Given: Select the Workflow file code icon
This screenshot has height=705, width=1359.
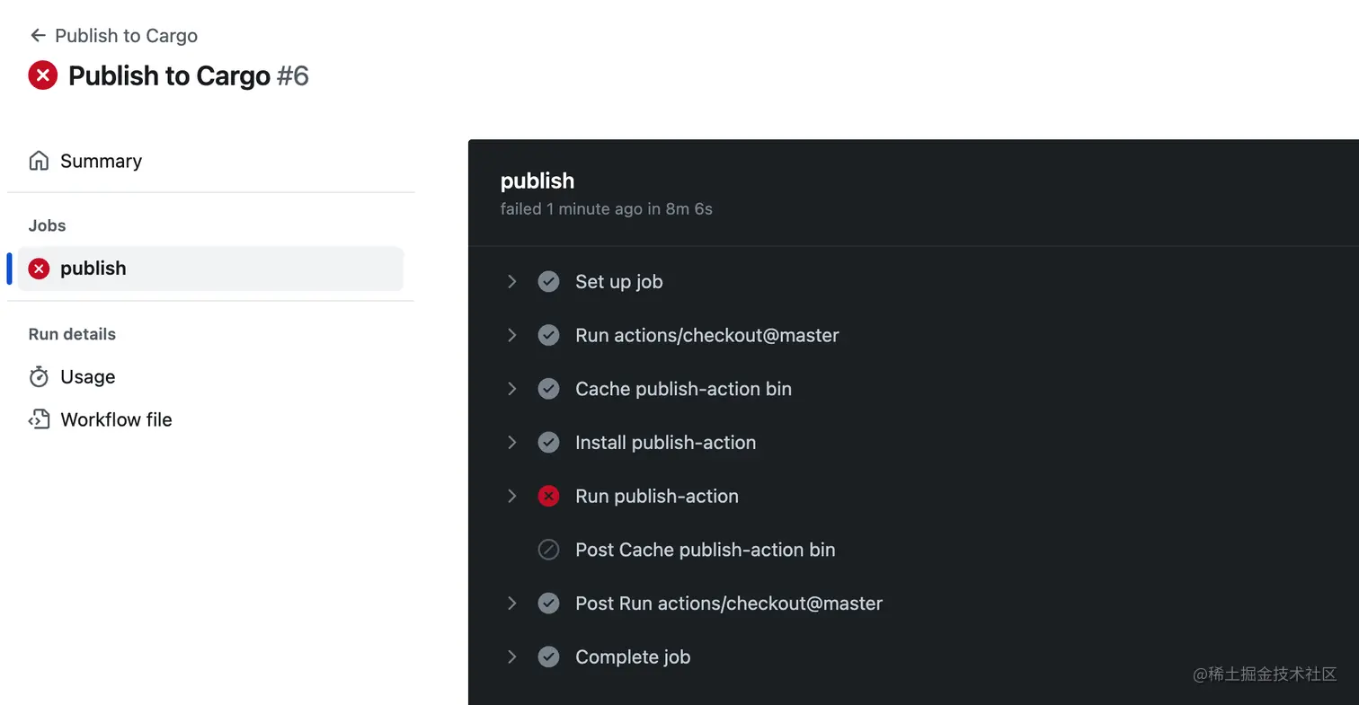Looking at the screenshot, I should 39,419.
